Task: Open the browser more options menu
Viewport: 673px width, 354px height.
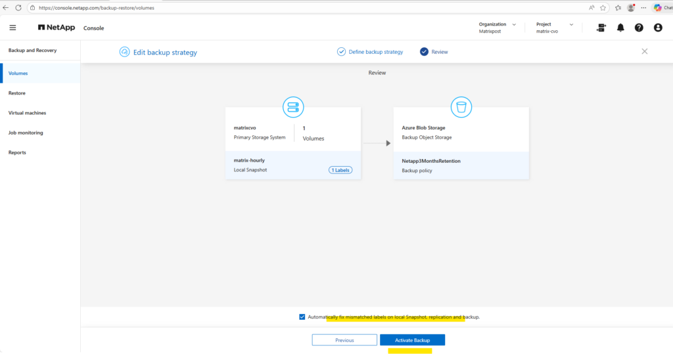Action: click(643, 7)
